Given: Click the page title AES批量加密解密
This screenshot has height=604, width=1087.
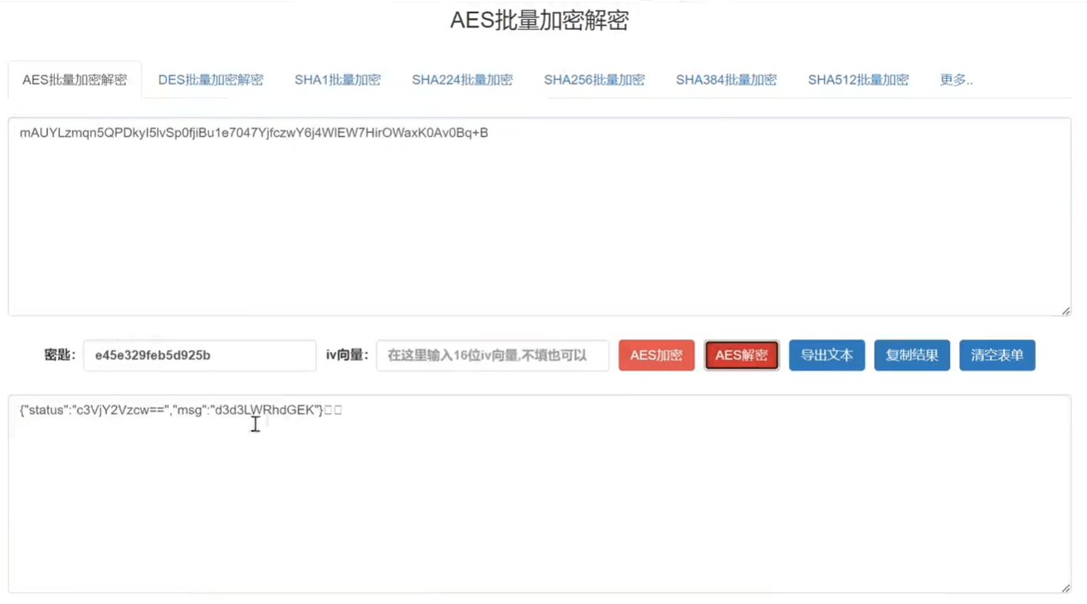Looking at the screenshot, I should click(539, 21).
